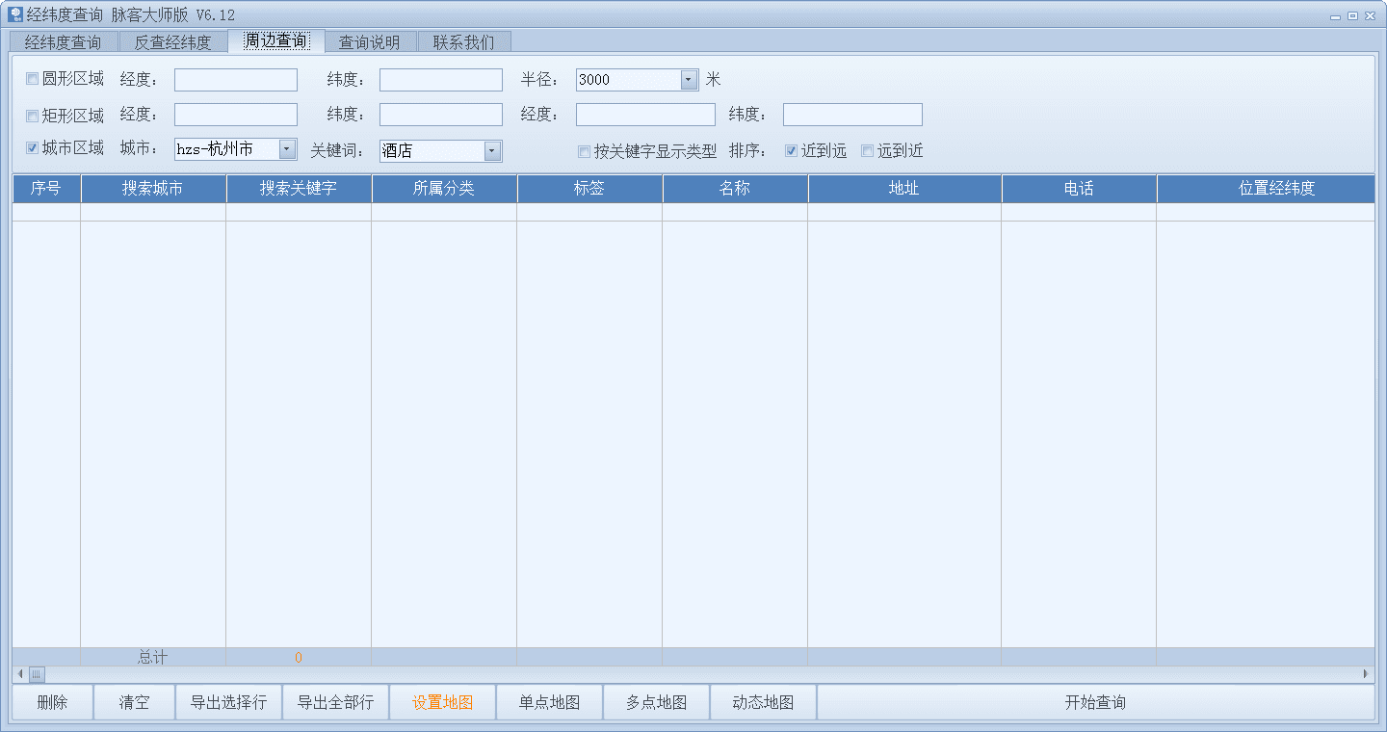
Task: Click the horizontal scrollbar right arrow
Action: [x=1366, y=674]
